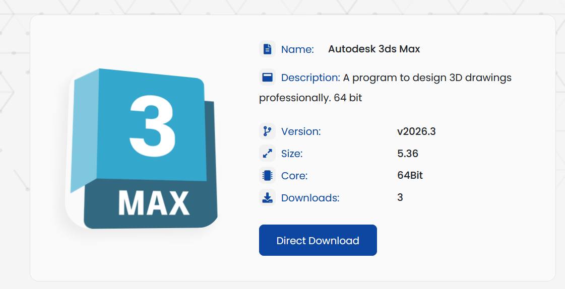Click the 'Description:' label
This screenshot has width=565, height=289.
pyautogui.click(x=310, y=78)
